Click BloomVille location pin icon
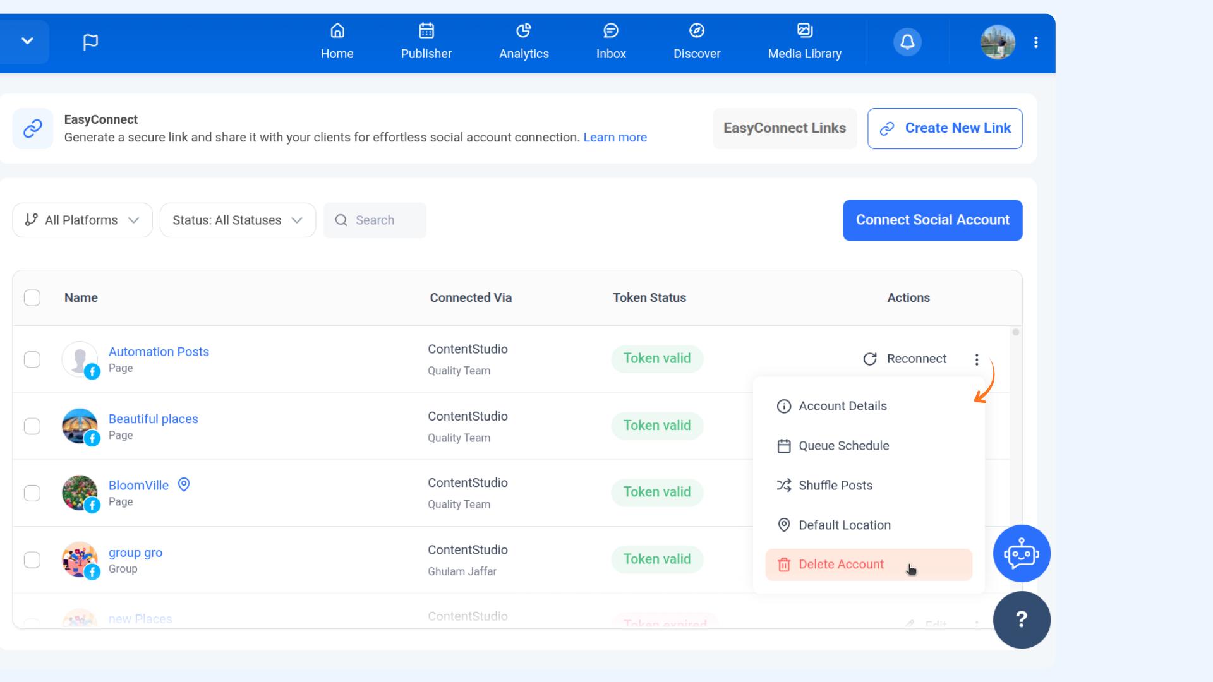The height and width of the screenshot is (682, 1213). [184, 484]
